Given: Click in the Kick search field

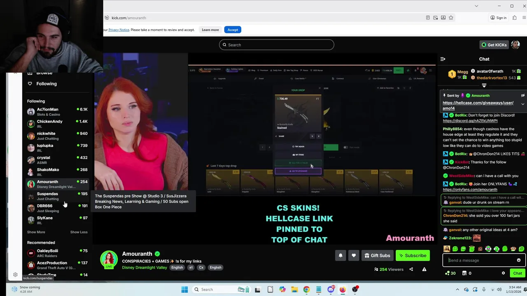Looking at the screenshot, I should [x=276, y=45].
